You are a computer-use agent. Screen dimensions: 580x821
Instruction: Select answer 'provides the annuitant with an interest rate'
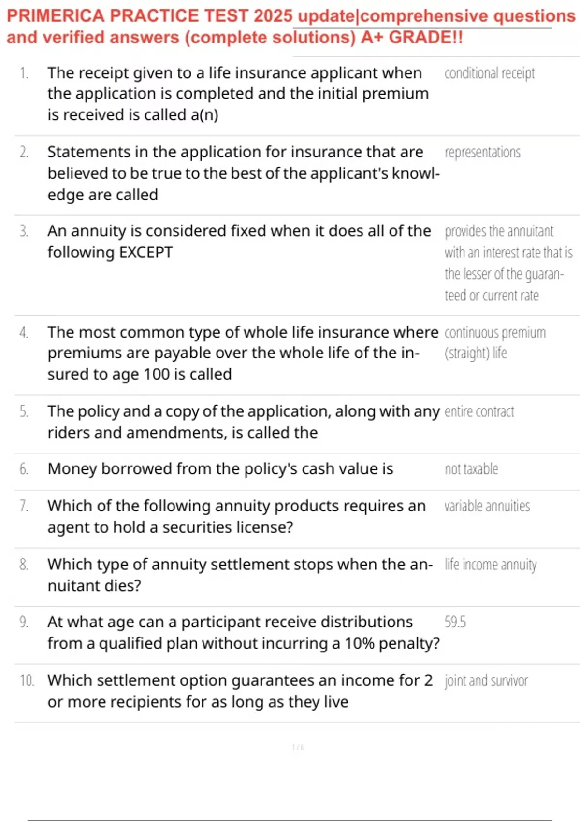pos(508,263)
